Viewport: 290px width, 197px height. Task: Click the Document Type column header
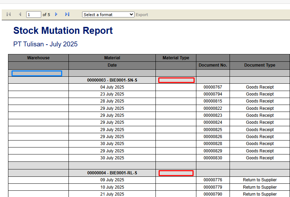coord(260,65)
